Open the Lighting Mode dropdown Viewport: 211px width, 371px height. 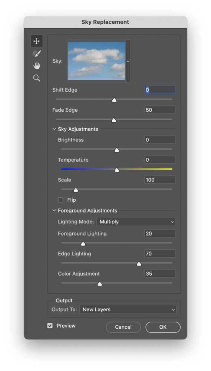[136, 222]
